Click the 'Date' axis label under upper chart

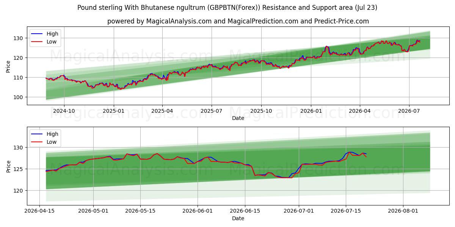coord(238,118)
